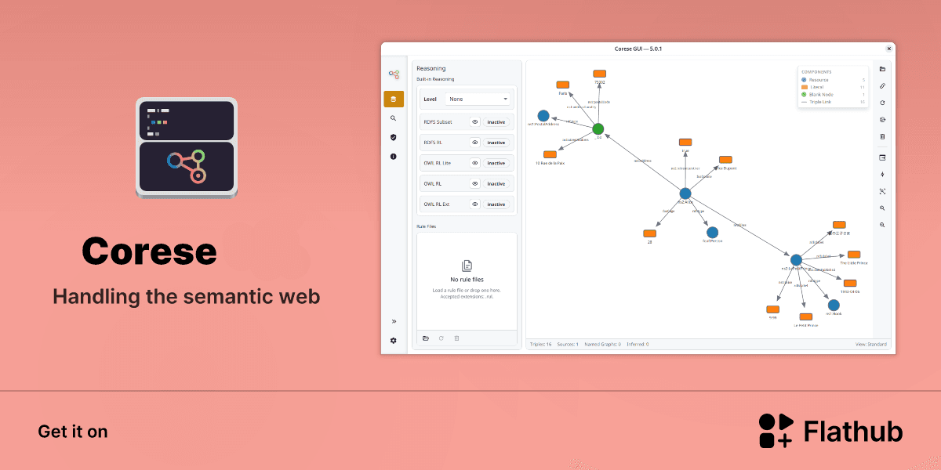Activate the RDFS RL inactive button
This screenshot has width=941, height=470.
[x=496, y=143]
